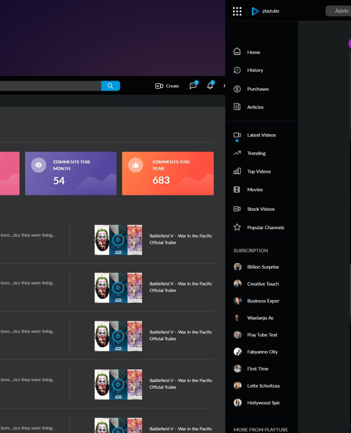Click the Trending arrow icon
This screenshot has height=433, width=351.
pos(237,153)
